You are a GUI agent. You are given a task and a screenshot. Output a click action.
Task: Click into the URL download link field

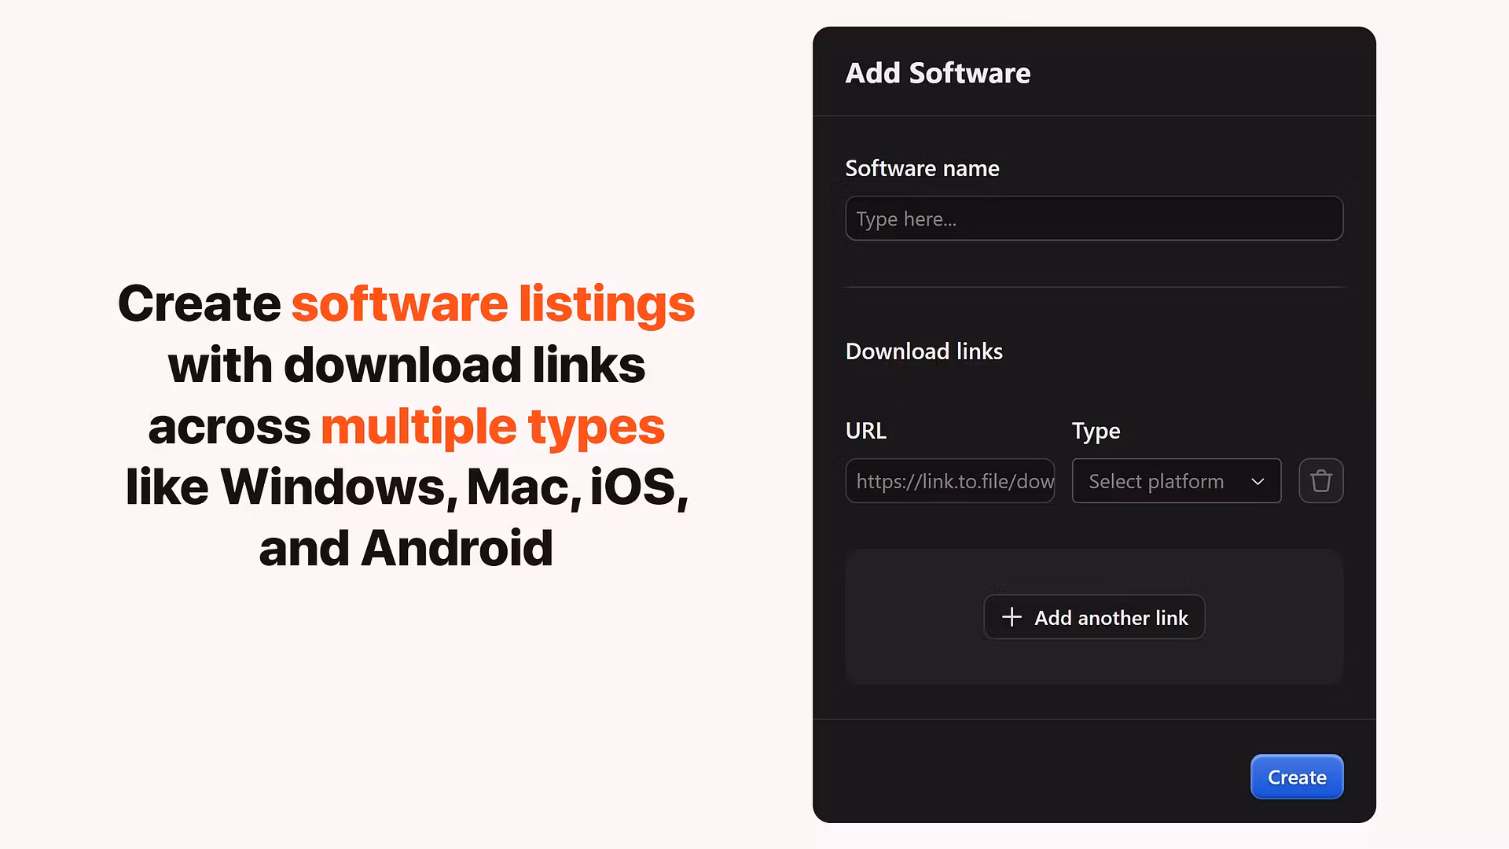[949, 481]
